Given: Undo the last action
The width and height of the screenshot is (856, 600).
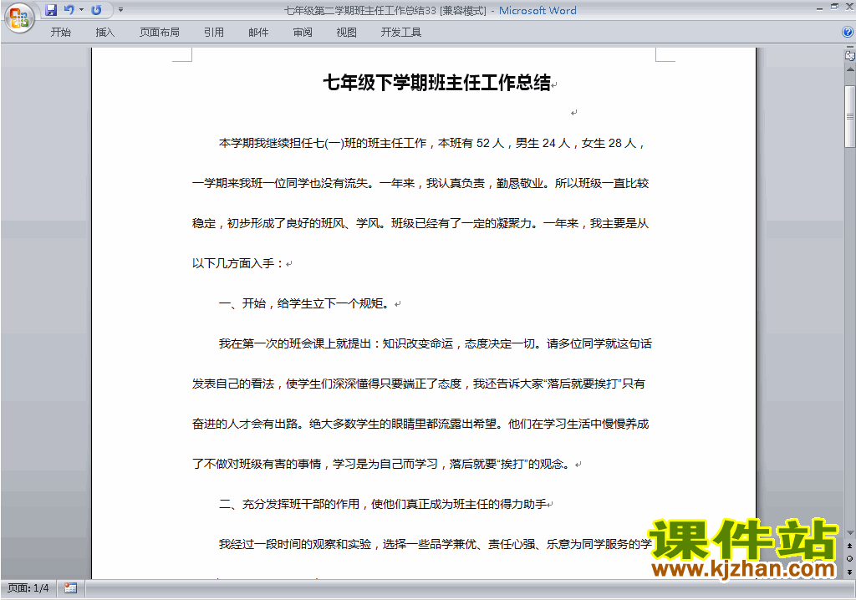Looking at the screenshot, I should click(x=69, y=10).
